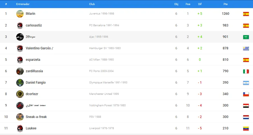Click Hamburger SV 1980-1983 club

(x=105, y=48)
